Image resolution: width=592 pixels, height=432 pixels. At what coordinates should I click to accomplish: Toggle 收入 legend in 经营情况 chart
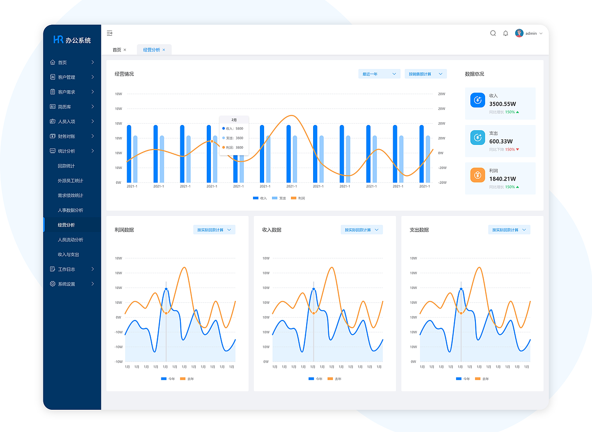click(260, 198)
